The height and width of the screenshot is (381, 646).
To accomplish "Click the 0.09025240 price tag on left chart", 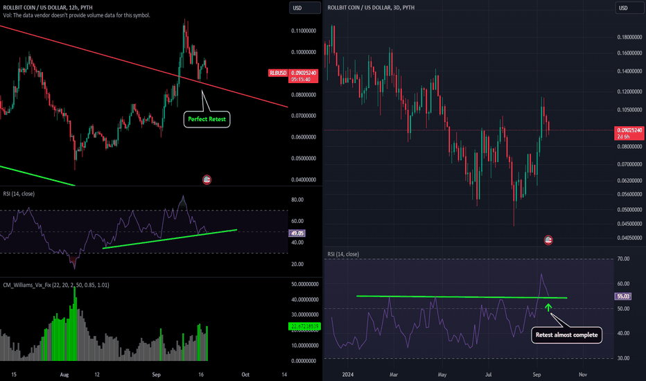I will pyautogui.click(x=303, y=76).
